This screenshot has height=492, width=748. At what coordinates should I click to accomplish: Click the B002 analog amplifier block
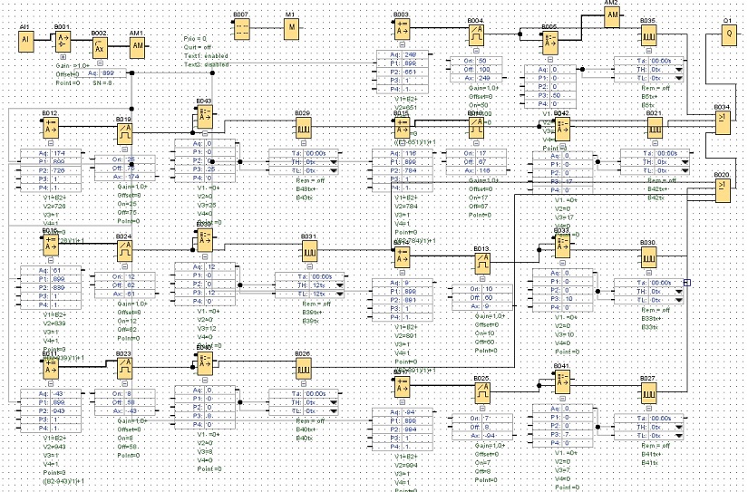[99, 47]
